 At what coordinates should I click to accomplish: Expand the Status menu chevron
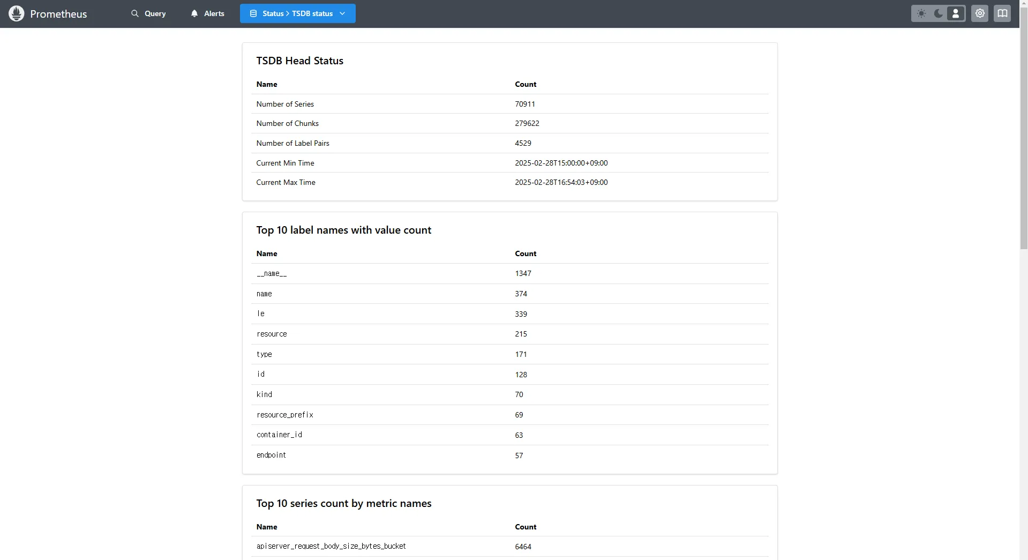point(342,13)
